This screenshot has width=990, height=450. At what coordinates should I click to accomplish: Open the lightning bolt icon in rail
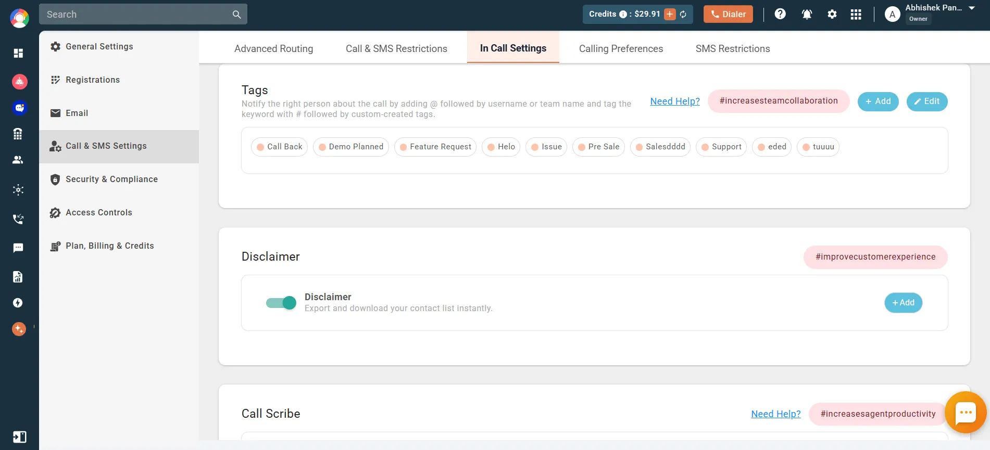point(18,303)
